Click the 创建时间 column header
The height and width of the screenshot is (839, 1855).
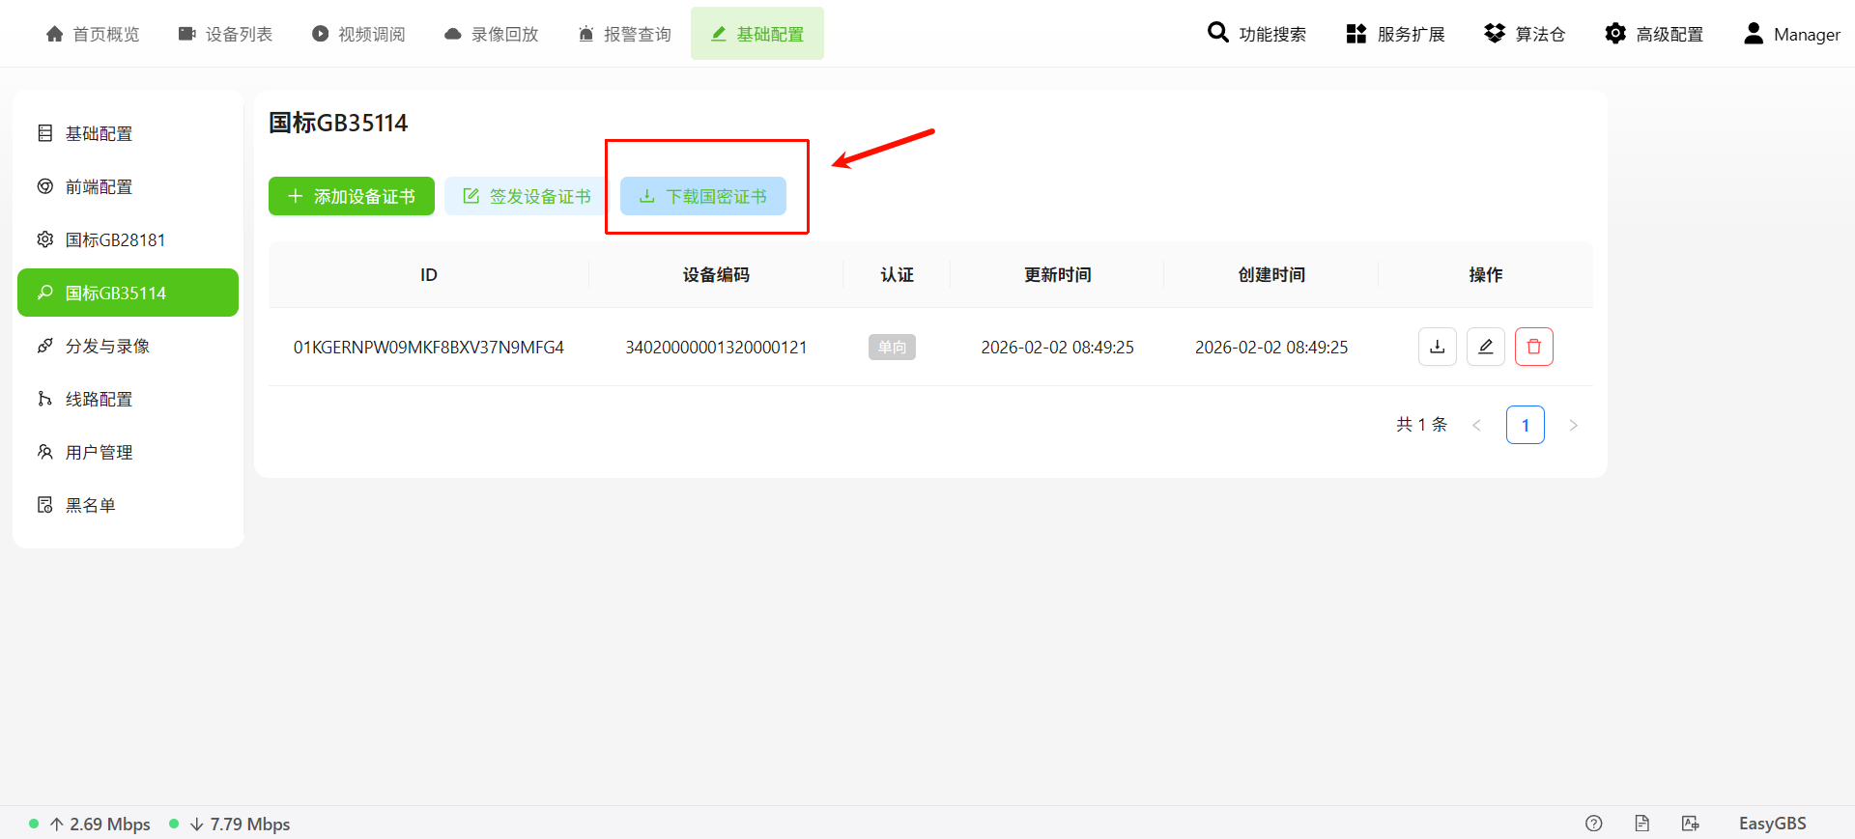1271,275
